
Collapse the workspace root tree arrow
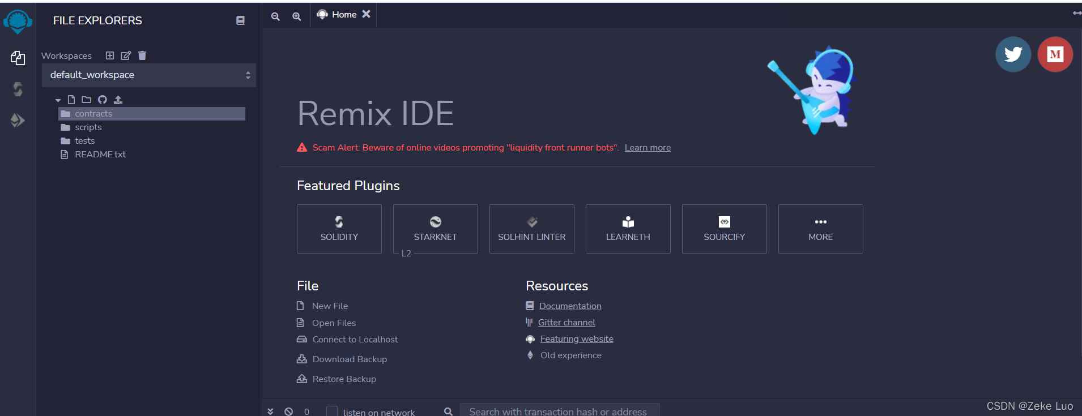point(58,100)
